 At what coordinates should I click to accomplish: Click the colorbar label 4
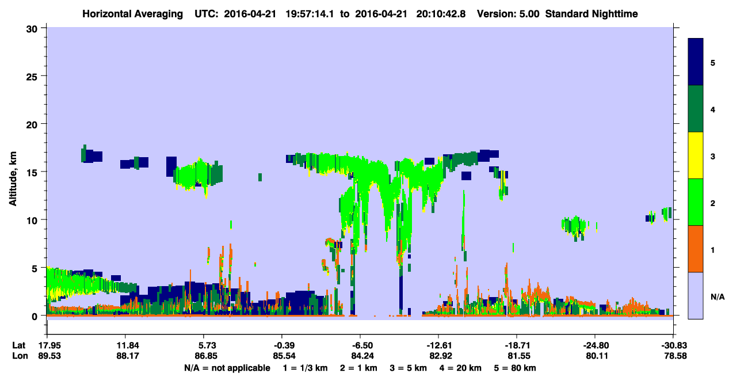[x=713, y=109]
